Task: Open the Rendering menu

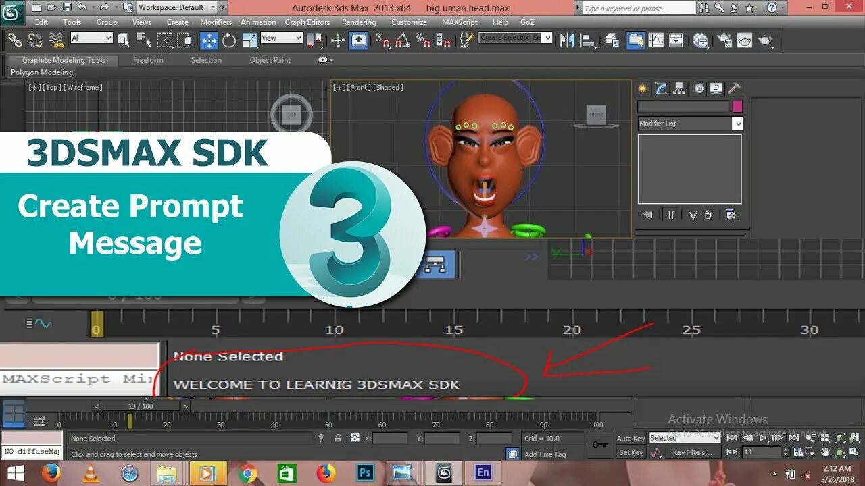Action: click(x=359, y=22)
